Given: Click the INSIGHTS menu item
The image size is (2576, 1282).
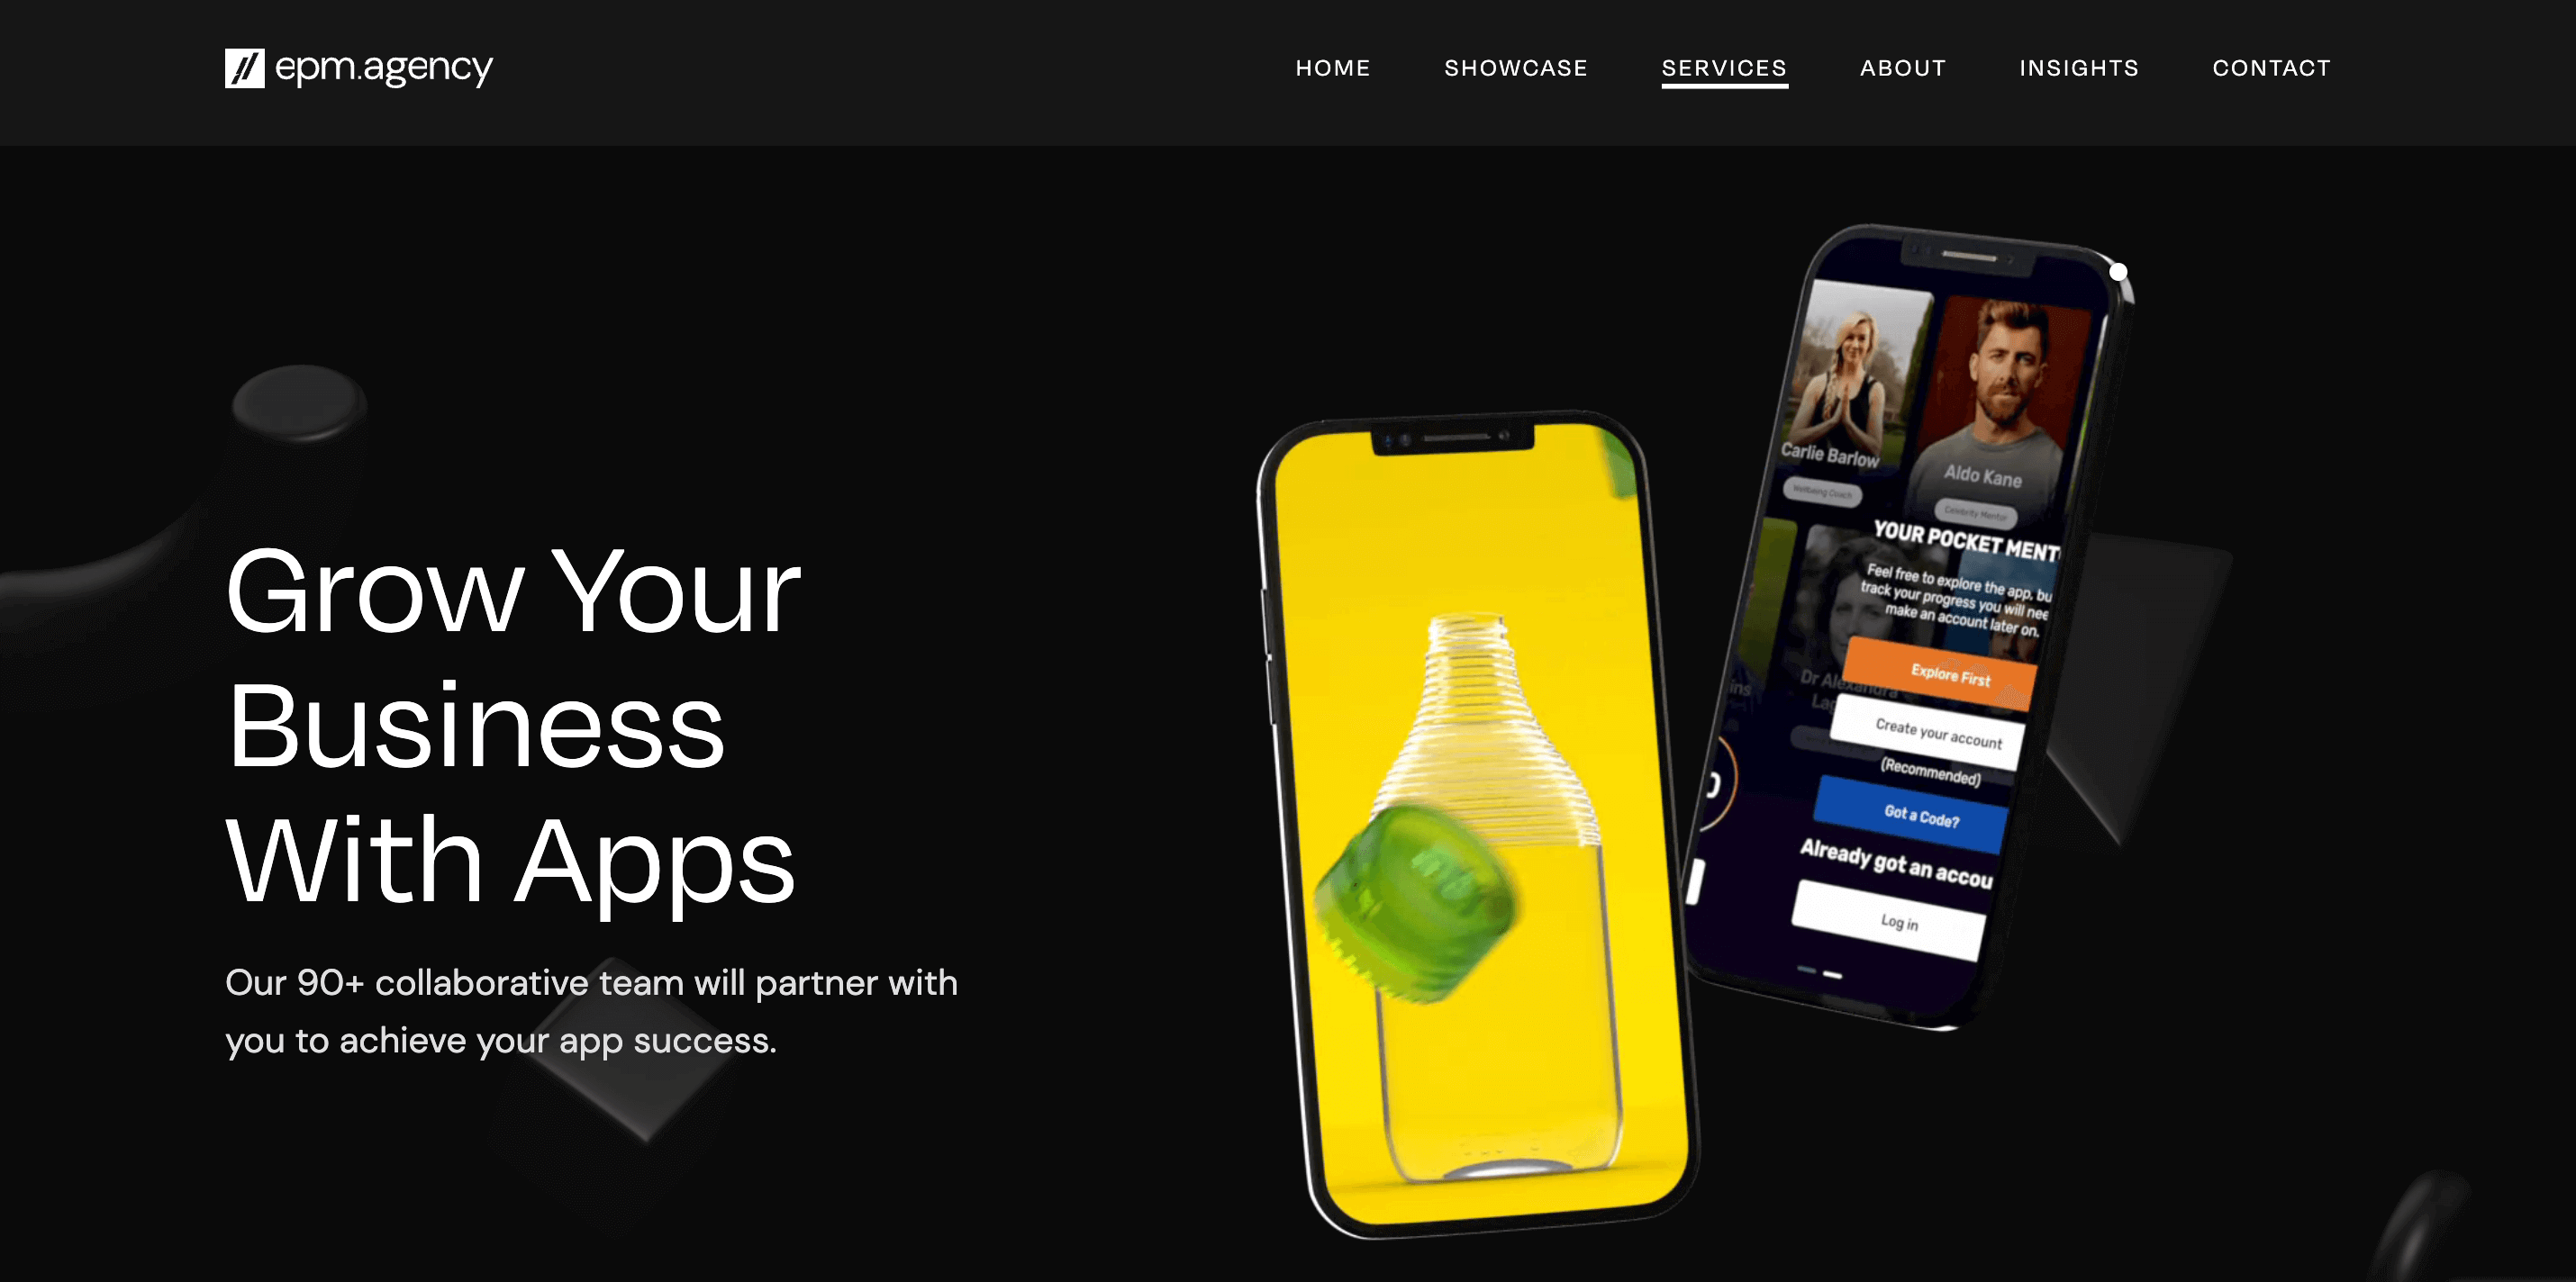Looking at the screenshot, I should 2078,69.
